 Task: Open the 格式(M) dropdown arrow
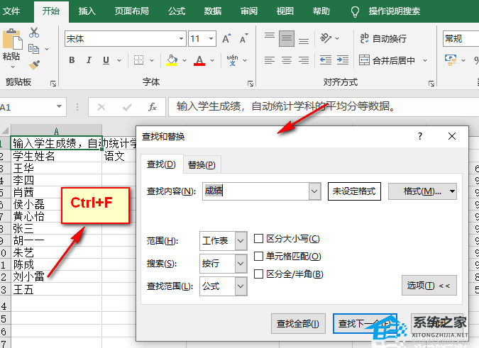point(452,191)
